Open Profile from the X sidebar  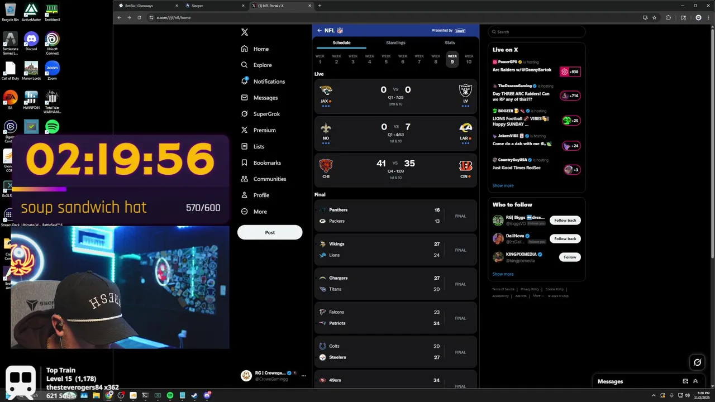(255, 195)
